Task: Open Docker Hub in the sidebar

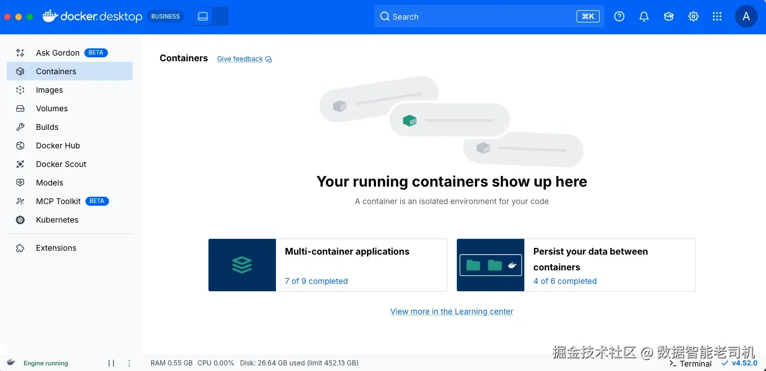Action: [70, 146]
